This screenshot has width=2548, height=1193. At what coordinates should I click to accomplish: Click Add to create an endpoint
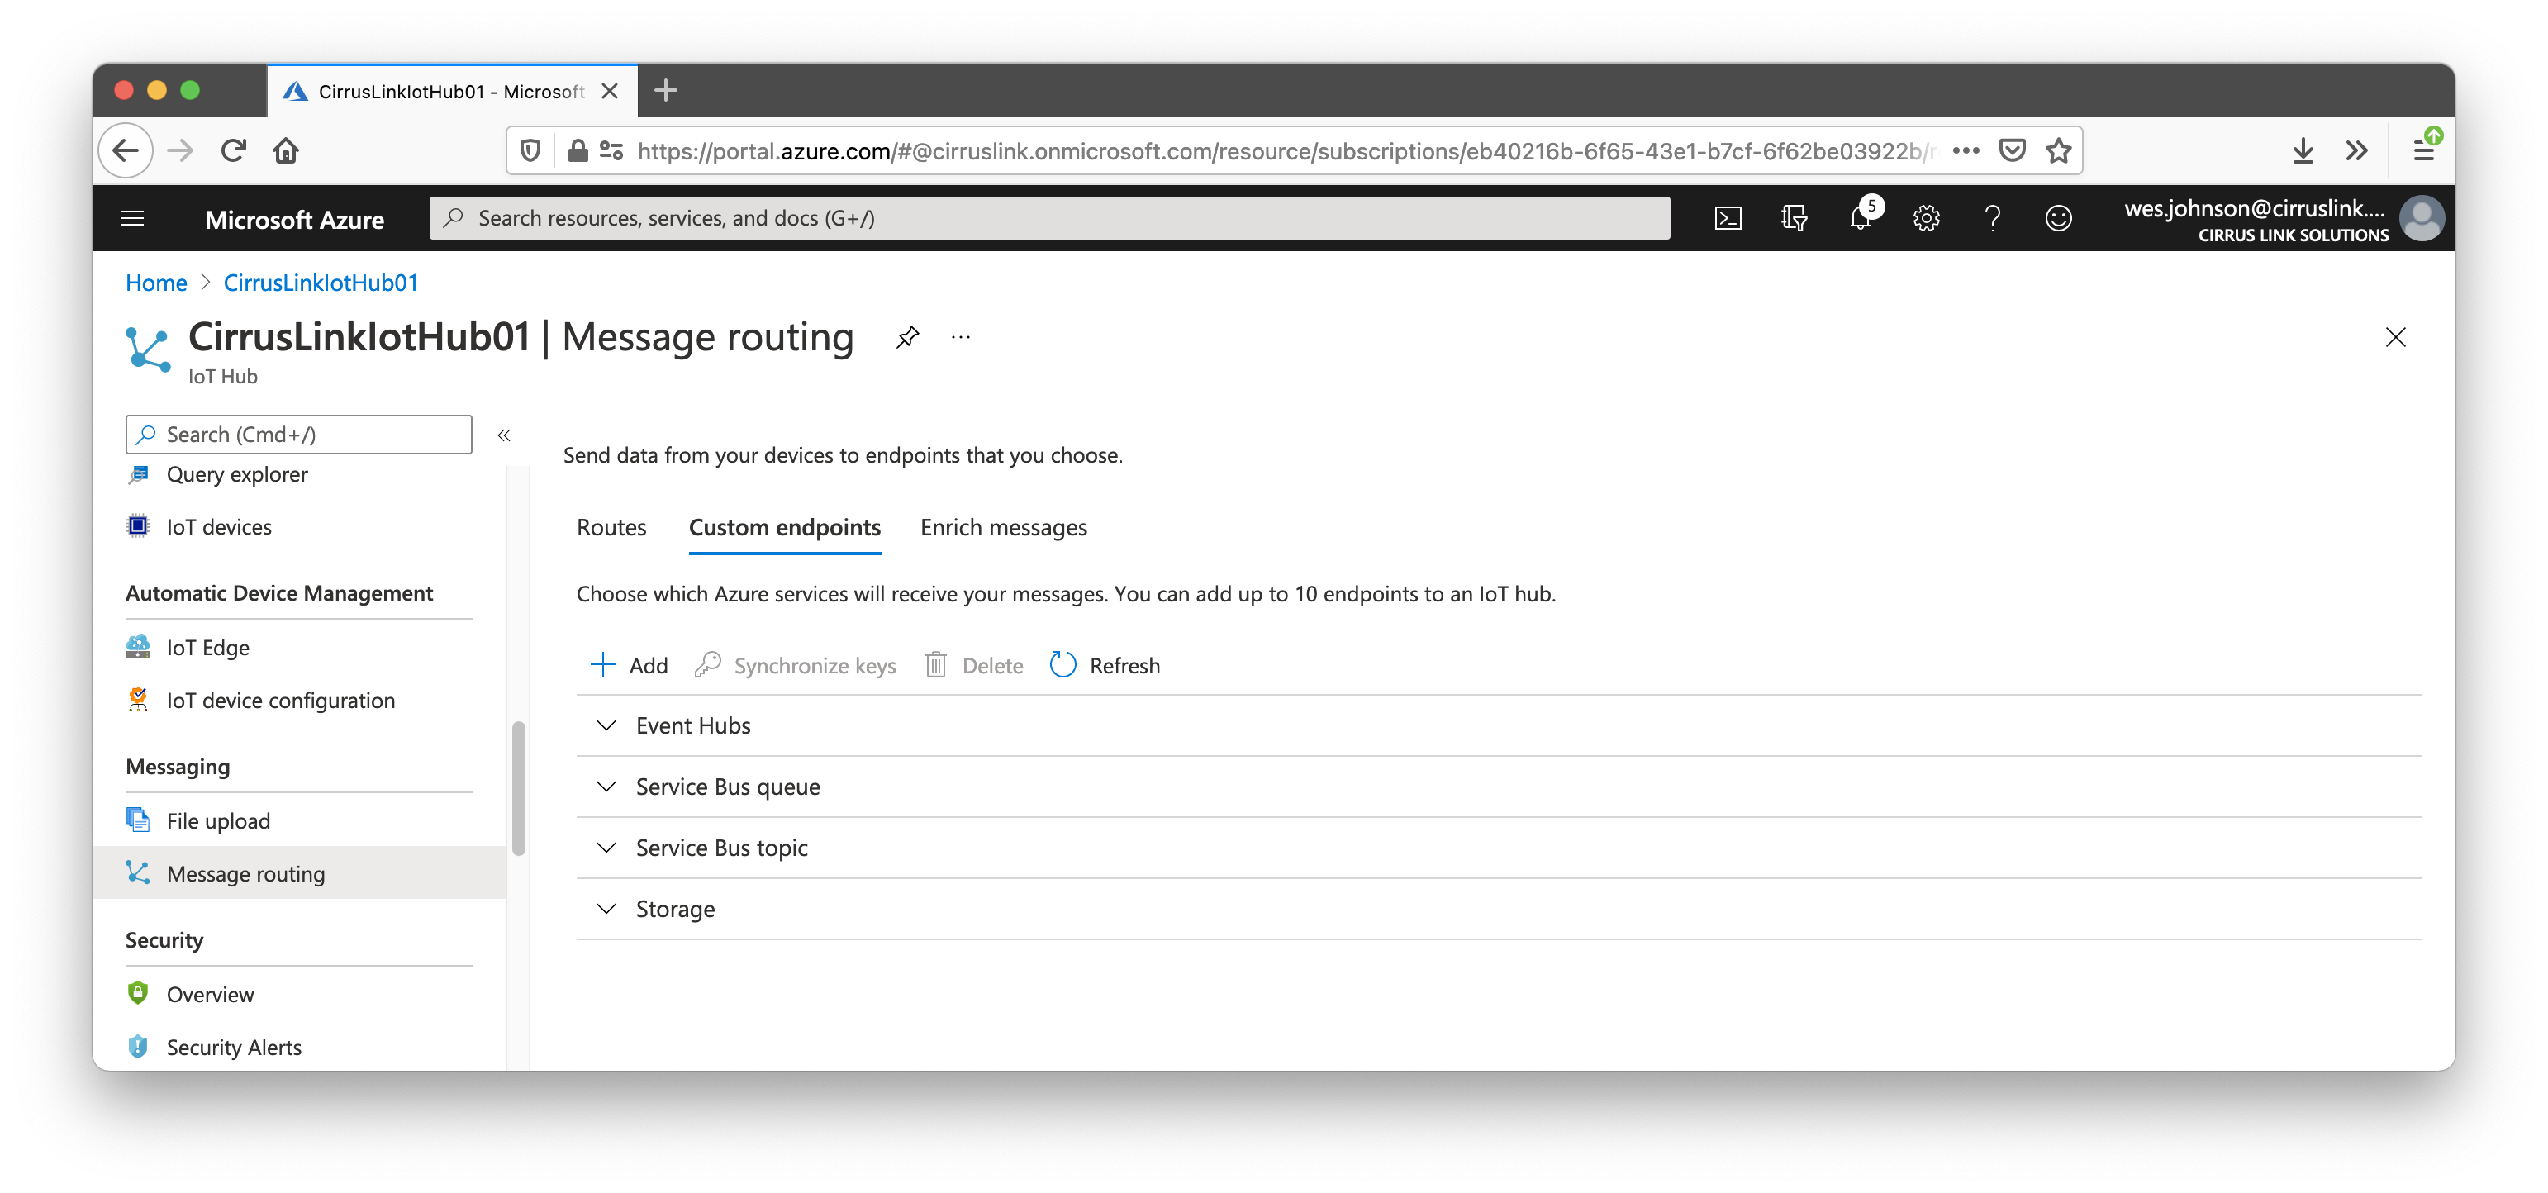tap(629, 665)
